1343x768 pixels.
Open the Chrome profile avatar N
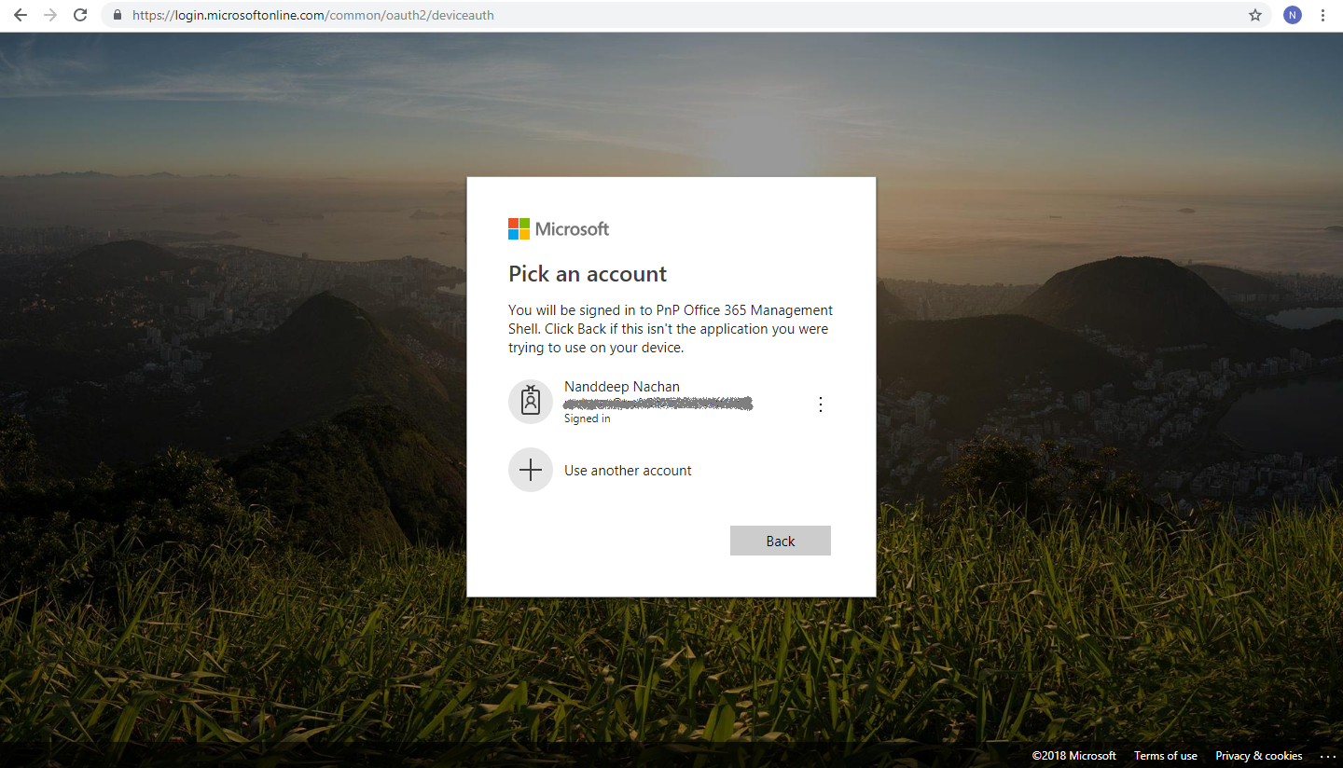click(1292, 15)
